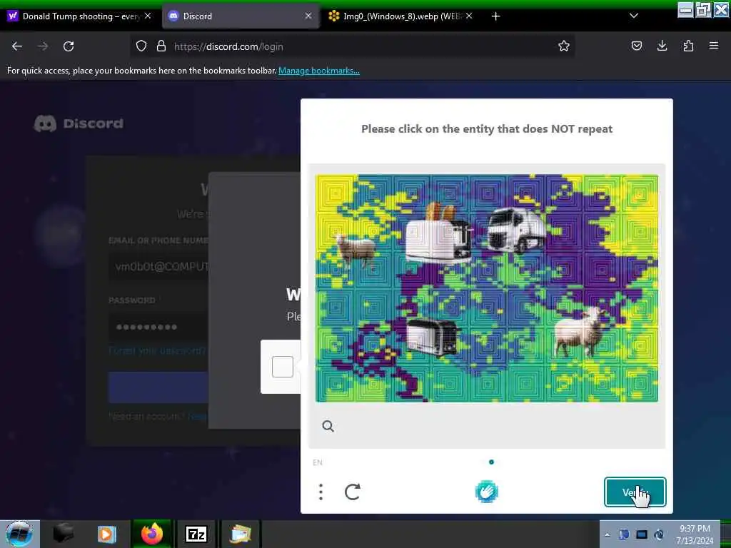Click the padlock site info icon
Image resolution: width=731 pixels, height=548 pixels.
click(161, 46)
